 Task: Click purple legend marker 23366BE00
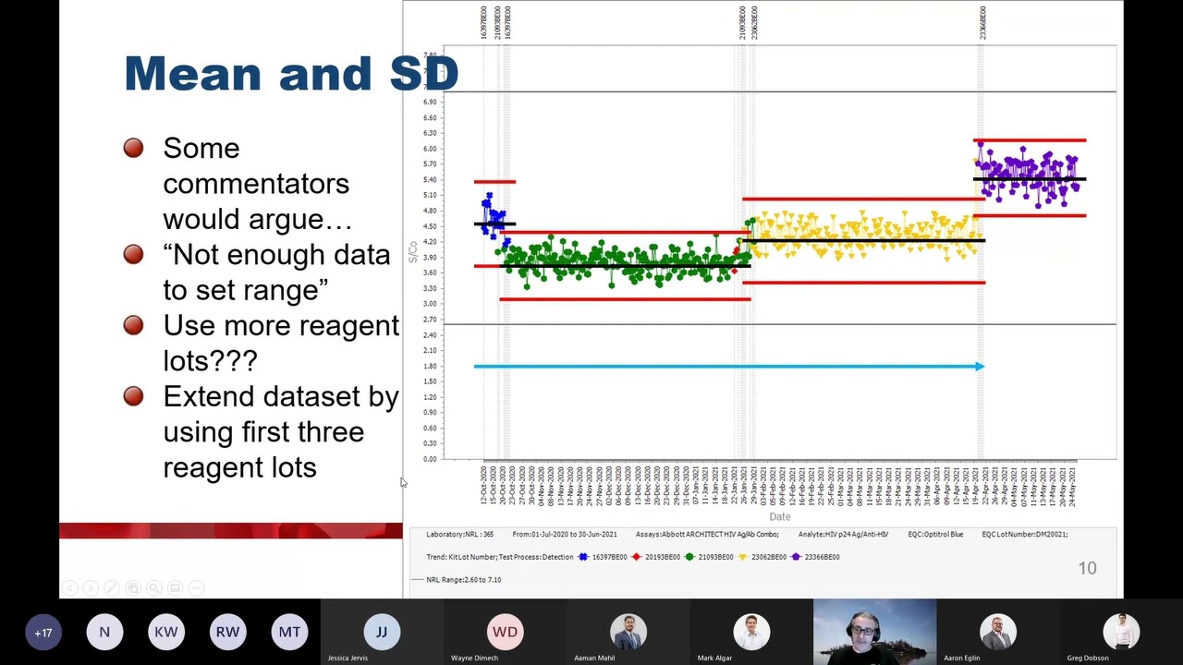coord(797,557)
